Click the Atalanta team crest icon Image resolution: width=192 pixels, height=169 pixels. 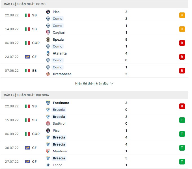(48, 53)
